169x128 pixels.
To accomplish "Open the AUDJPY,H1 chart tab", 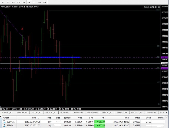I will click(x=37, y=113).
